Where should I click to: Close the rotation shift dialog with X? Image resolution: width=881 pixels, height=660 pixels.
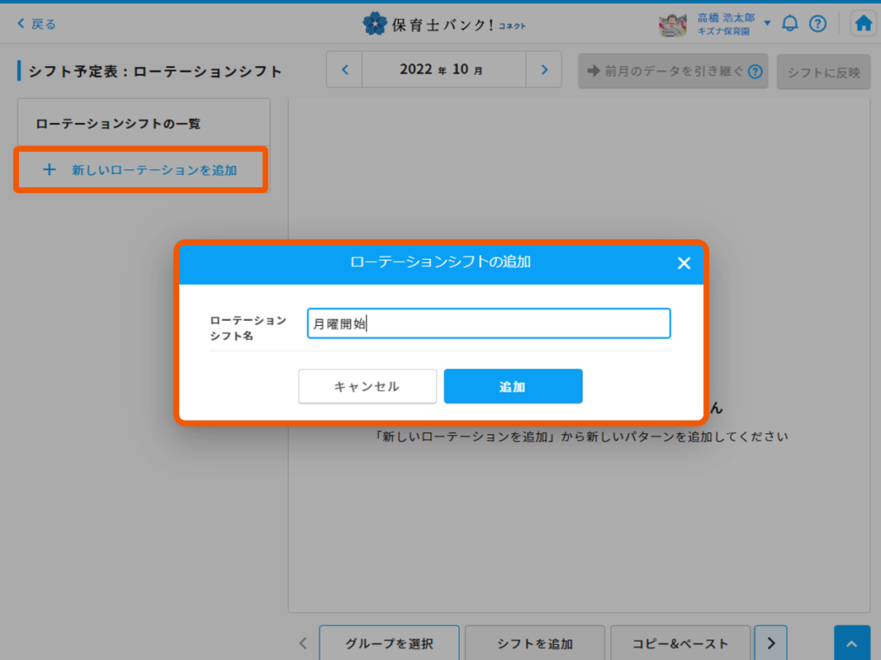[x=684, y=263]
